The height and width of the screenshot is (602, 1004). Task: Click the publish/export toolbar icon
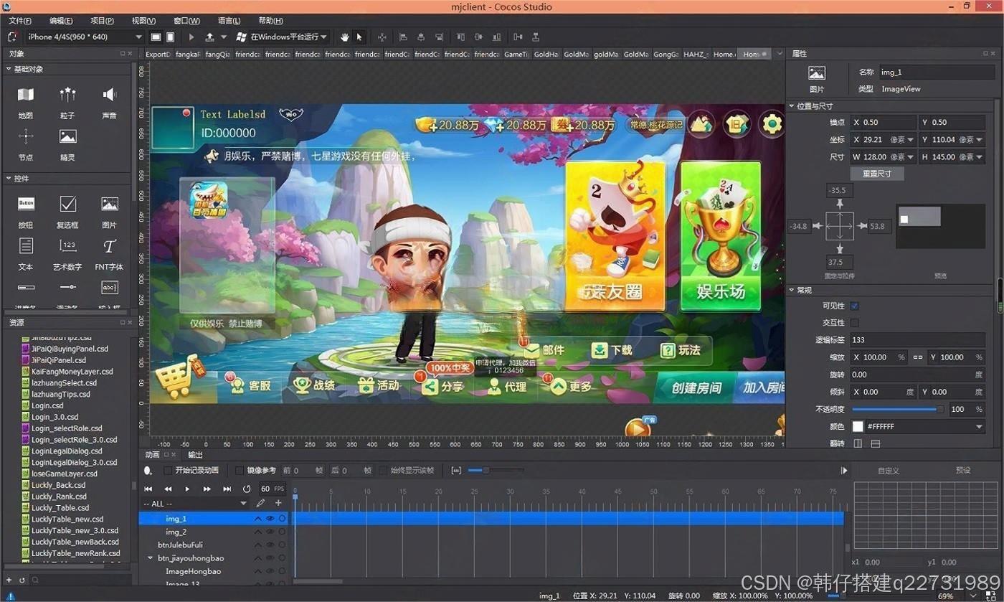coord(209,37)
